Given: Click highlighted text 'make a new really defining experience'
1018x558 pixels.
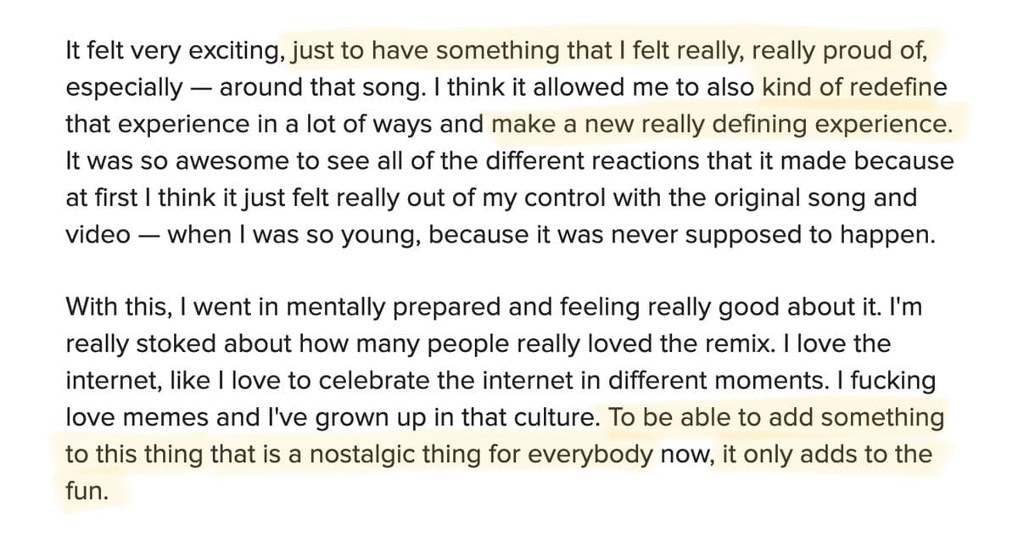Looking at the screenshot, I should tap(721, 125).
